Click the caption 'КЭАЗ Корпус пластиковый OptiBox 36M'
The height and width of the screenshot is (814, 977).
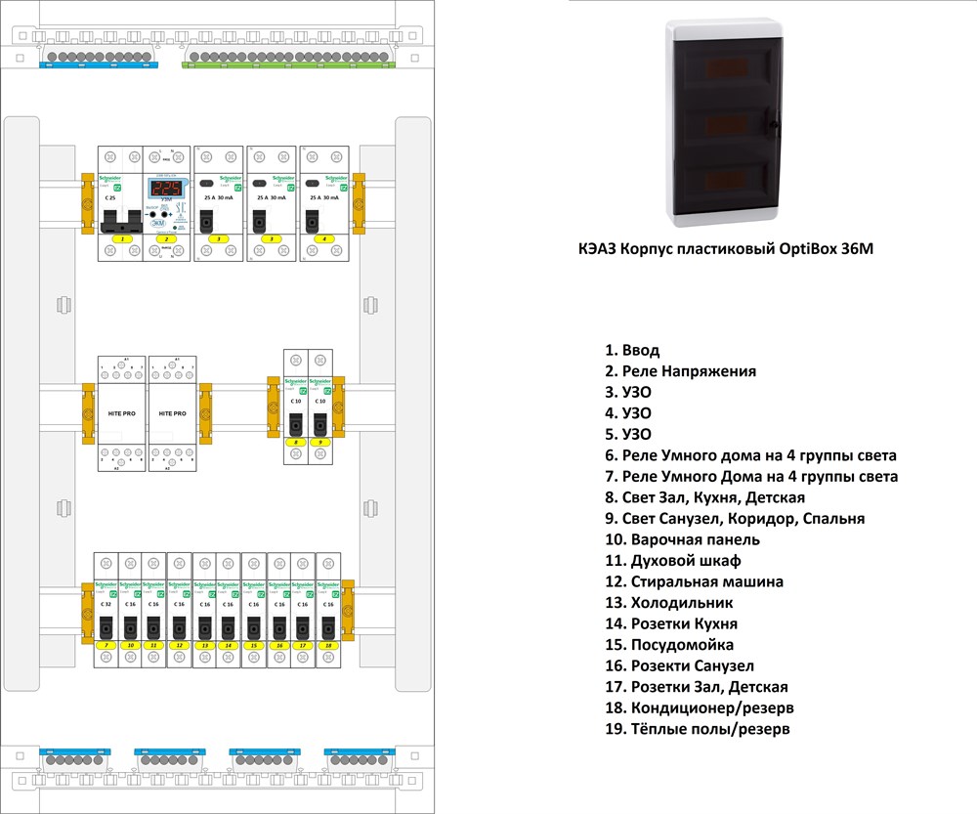coord(726,248)
